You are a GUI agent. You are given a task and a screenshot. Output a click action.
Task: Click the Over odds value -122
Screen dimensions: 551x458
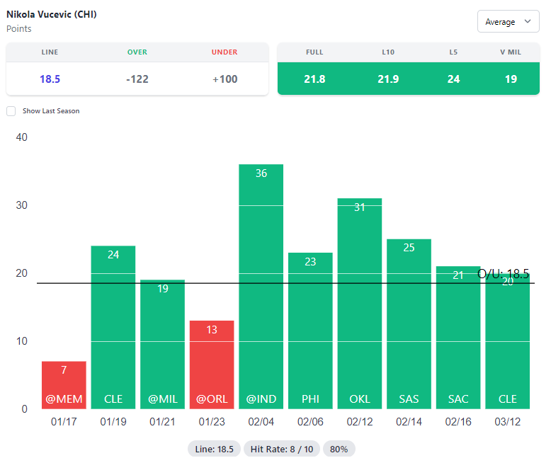coord(137,79)
